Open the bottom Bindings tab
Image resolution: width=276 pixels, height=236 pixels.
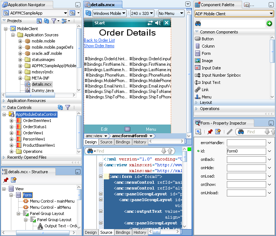point(123,232)
